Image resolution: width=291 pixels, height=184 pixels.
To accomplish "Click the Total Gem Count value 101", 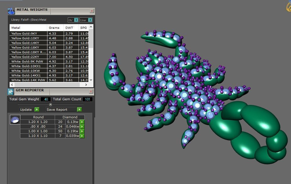I will click(87, 99).
